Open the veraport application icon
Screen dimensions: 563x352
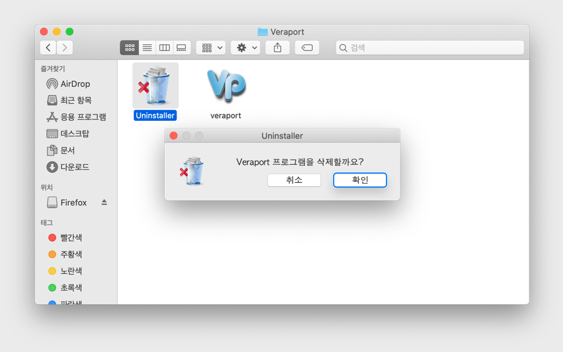226,87
